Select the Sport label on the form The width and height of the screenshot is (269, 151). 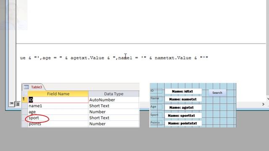coord(156,115)
